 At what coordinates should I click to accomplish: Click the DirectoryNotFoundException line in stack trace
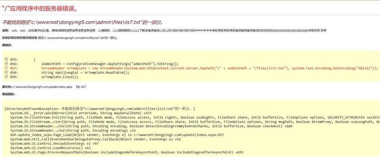(x=100, y=109)
